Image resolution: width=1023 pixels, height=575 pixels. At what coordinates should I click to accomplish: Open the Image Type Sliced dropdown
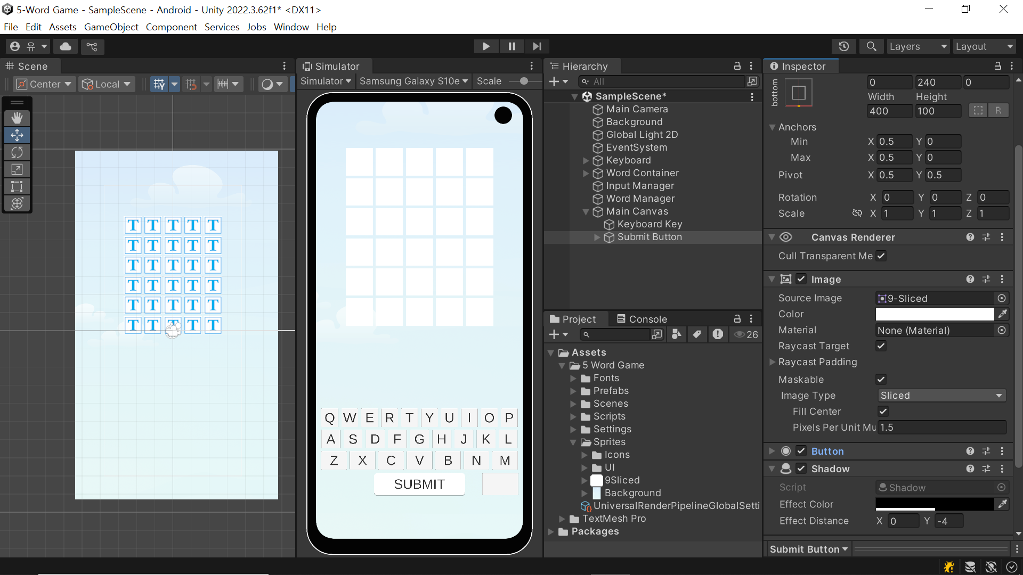tap(941, 396)
